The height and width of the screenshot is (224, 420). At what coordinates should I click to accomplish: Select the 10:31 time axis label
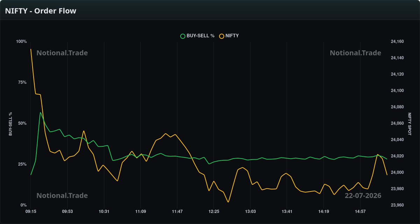104,211
